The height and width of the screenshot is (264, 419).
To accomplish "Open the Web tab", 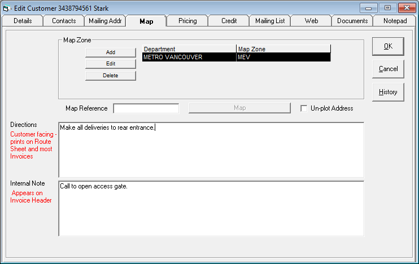I will click(311, 21).
